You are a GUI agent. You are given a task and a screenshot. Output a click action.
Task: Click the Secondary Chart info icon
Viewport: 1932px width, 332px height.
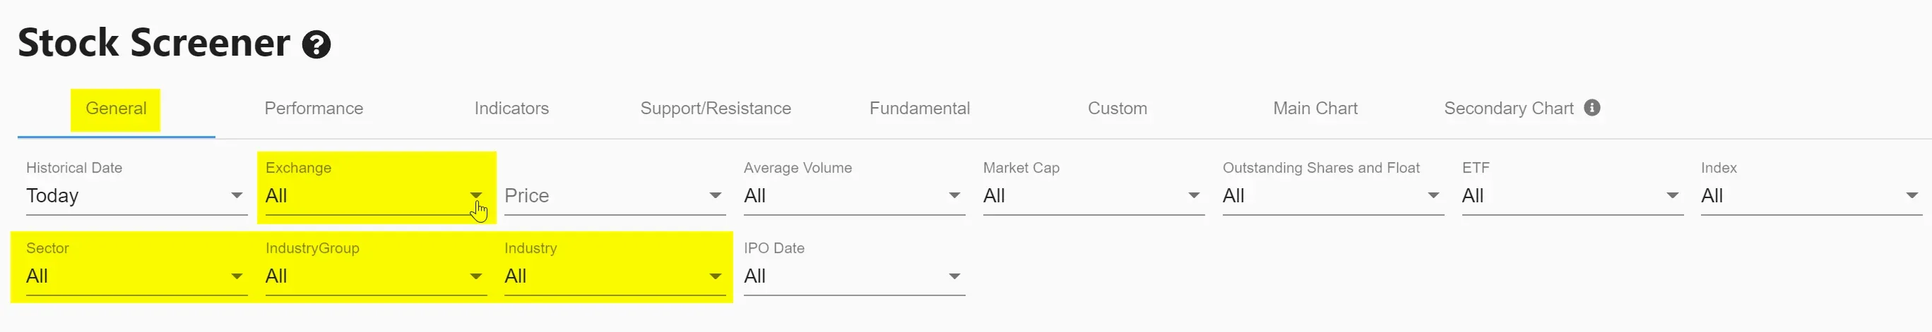(x=1592, y=108)
